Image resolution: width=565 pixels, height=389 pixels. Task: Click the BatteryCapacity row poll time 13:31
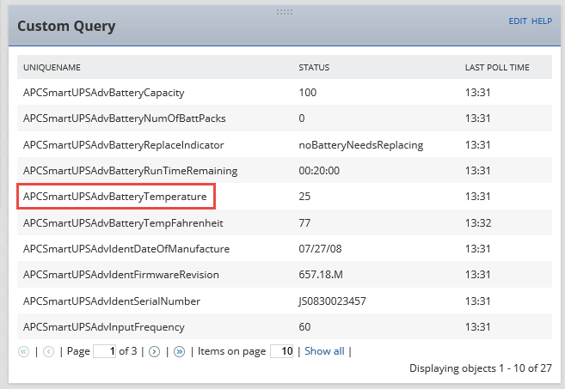tap(477, 93)
